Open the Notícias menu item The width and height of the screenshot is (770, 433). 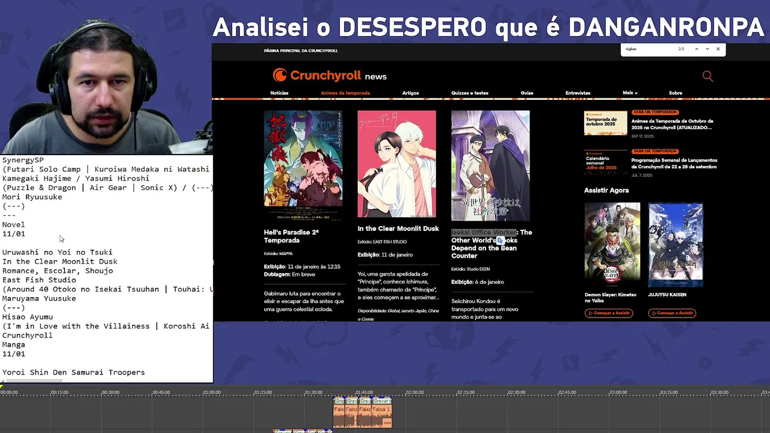tap(279, 93)
